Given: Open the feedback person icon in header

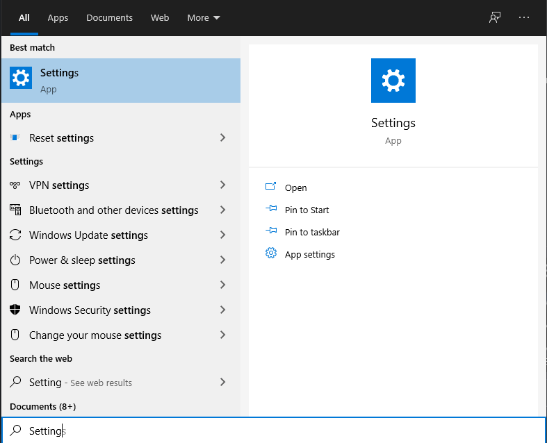Looking at the screenshot, I should 495,17.
